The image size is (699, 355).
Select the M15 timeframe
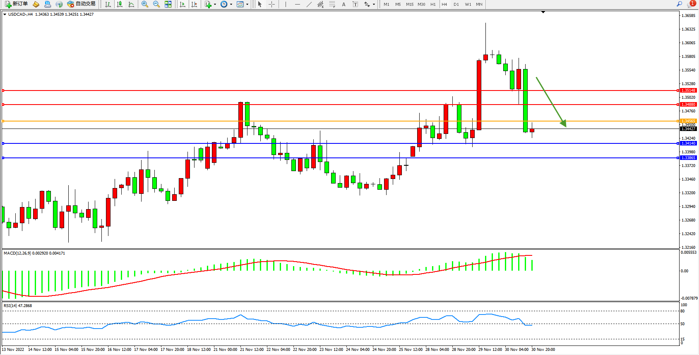pos(409,4)
